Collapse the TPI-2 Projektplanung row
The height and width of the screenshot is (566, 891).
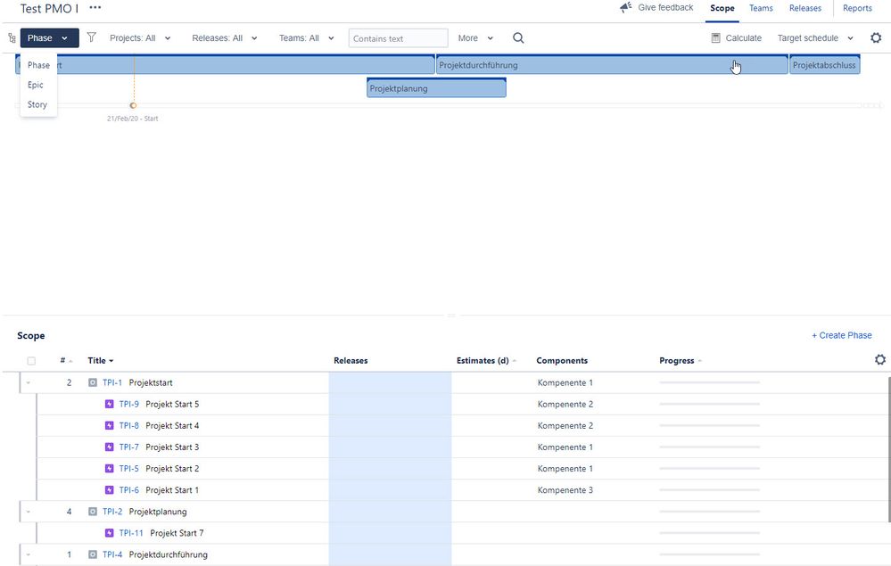point(29,512)
